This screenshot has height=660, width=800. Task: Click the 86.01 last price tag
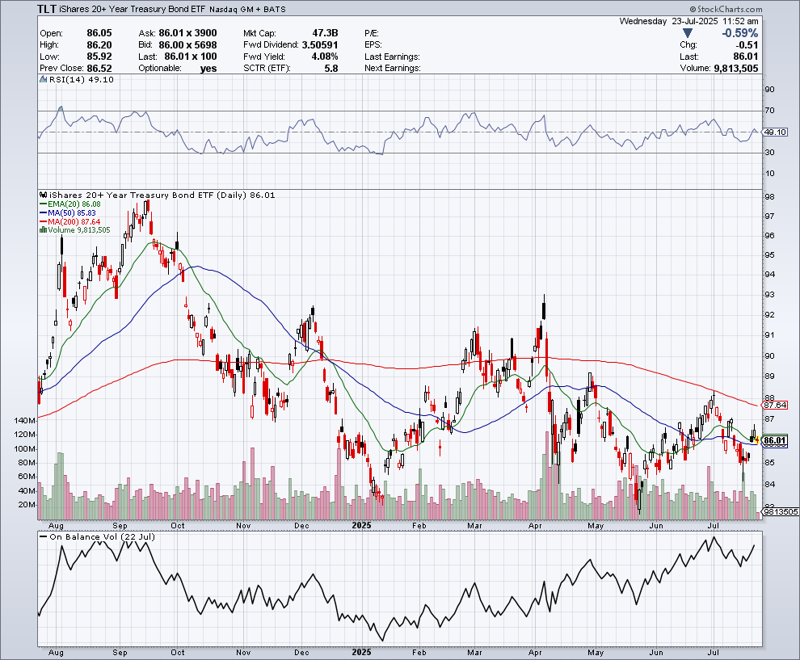pyautogui.click(x=775, y=440)
